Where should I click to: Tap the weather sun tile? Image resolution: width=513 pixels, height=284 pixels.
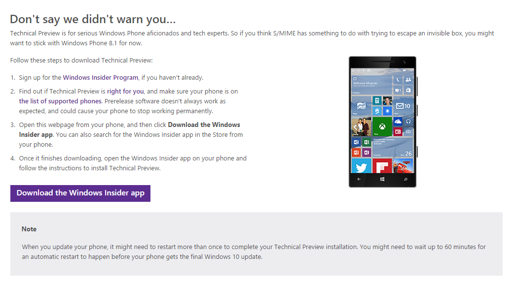387,111
